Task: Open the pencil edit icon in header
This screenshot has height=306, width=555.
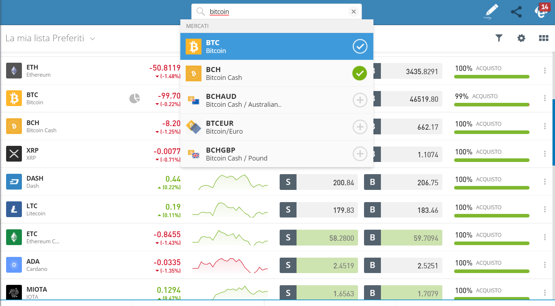Action: click(491, 11)
